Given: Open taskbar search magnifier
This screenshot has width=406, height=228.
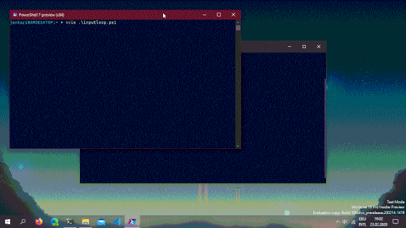Looking at the screenshot, I should pos(23,222).
